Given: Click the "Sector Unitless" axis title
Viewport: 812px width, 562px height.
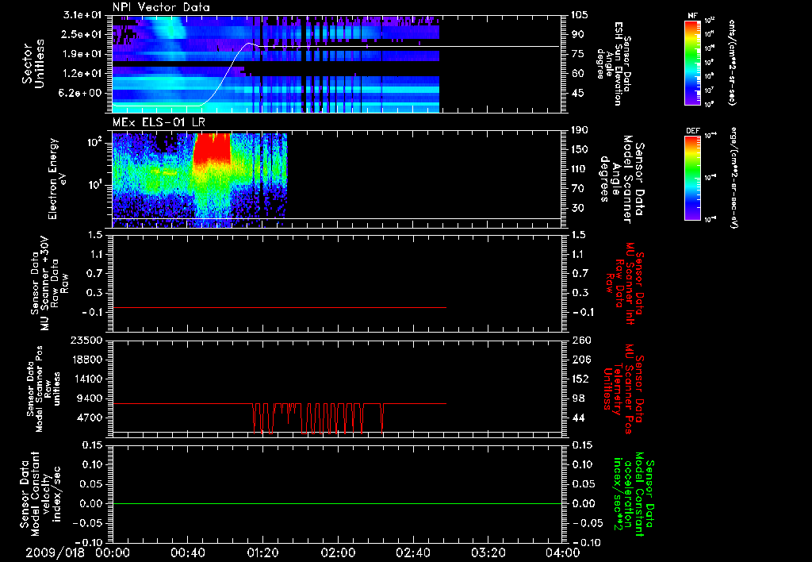Looking at the screenshot, I should pyautogui.click(x=33, y=64).
